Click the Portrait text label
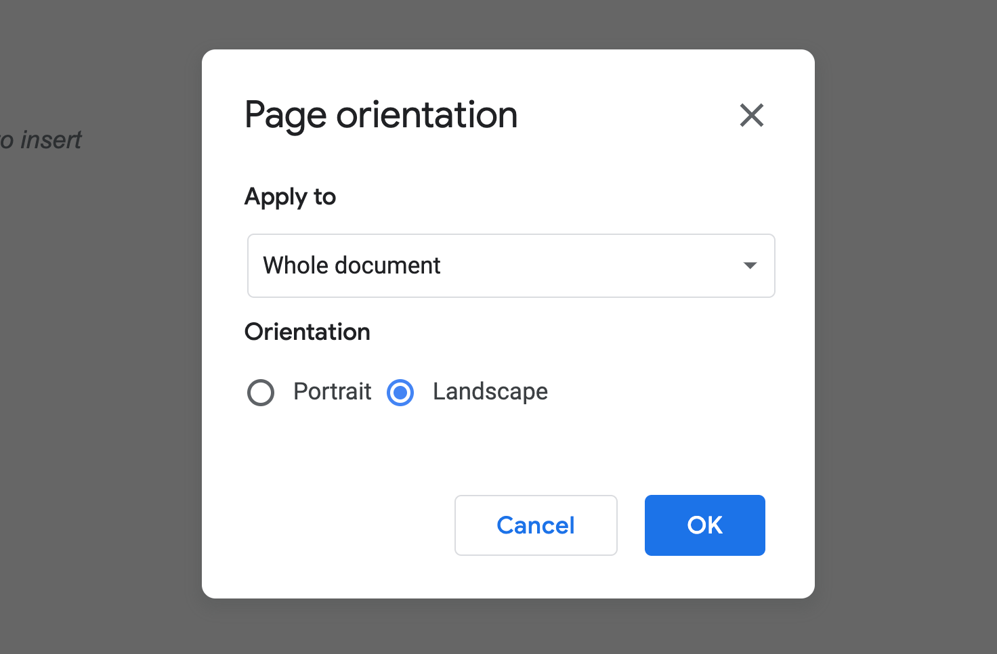Viewport: 997px width, 654px height. (x=332, y=391)
